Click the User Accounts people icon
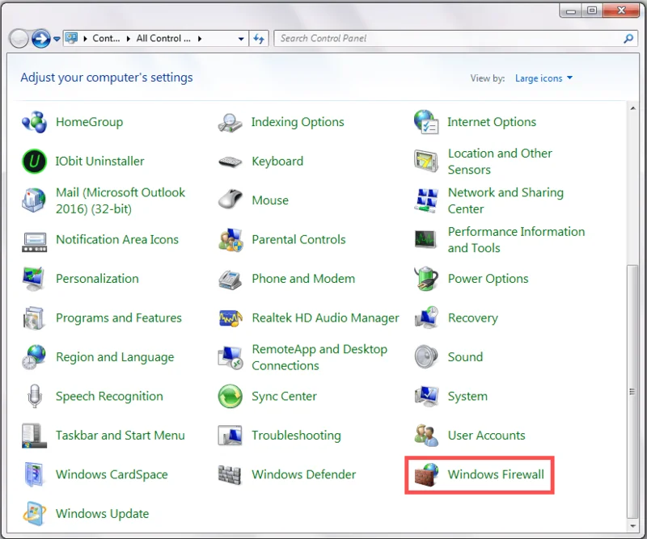Viewport: 647px width, 539px height. [426, 436]
